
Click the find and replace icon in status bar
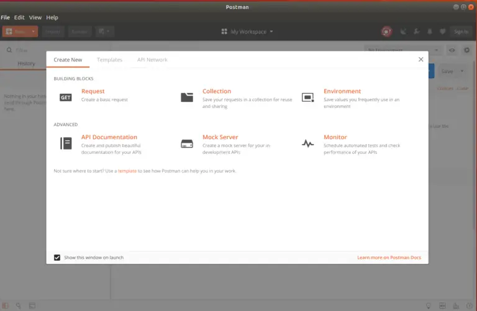(x=19, y=305)
